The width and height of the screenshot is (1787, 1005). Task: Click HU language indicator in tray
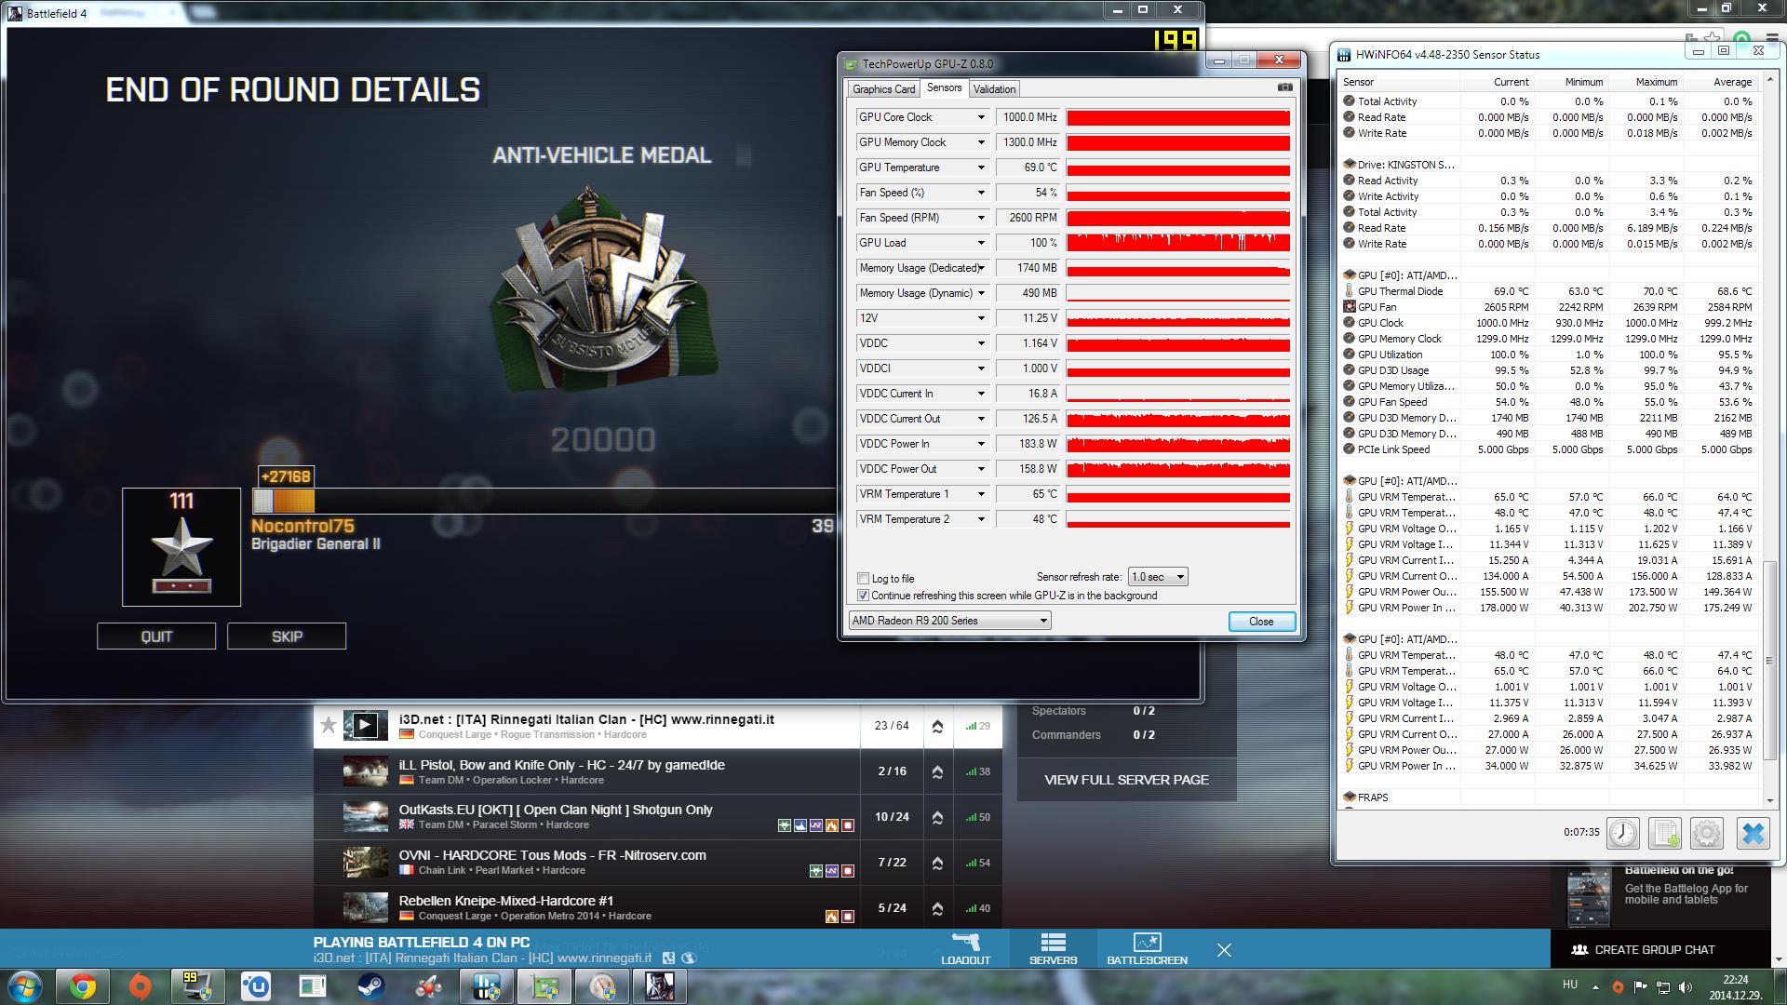pos(1569,985)
